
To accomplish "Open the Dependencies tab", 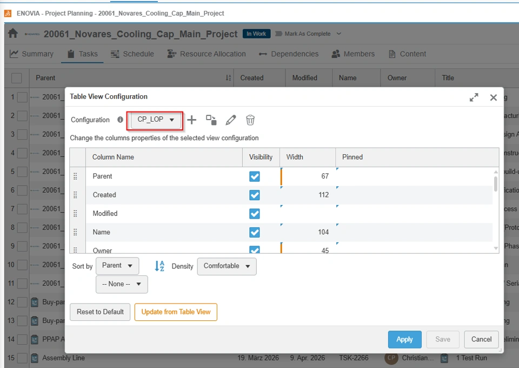I will tap(289, 54).
